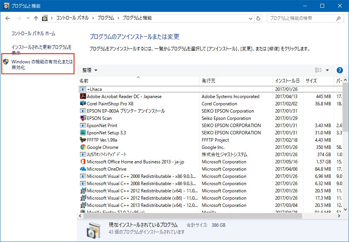
Task: Go up one level with the Up arrow
Action: pyautogui.click(x=36, y=18)
